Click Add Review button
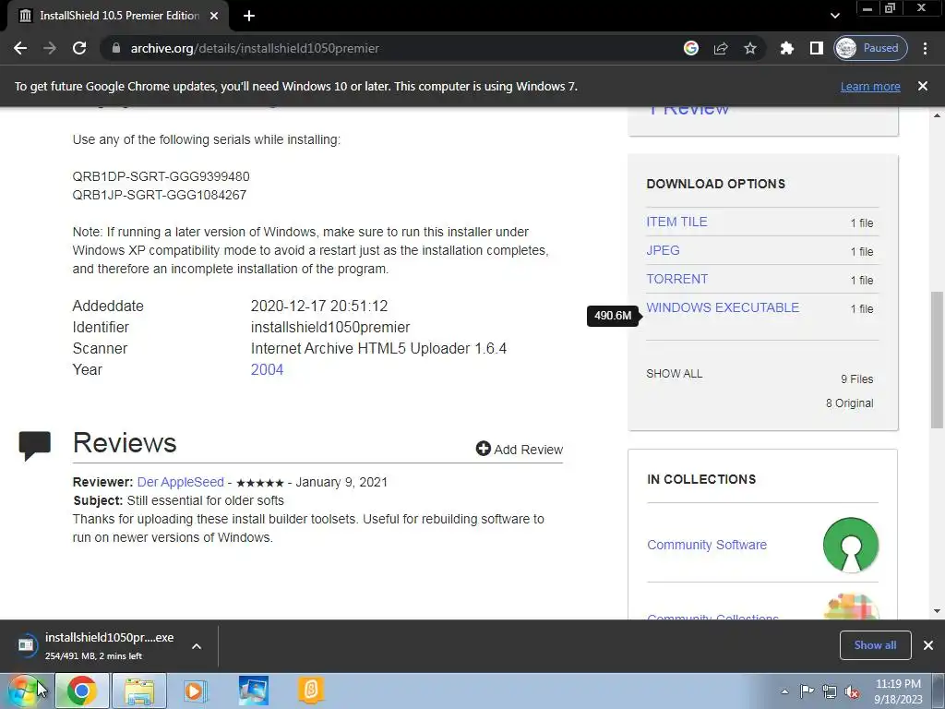The width and height of the screenshot is (945, 709). [520, 450]
